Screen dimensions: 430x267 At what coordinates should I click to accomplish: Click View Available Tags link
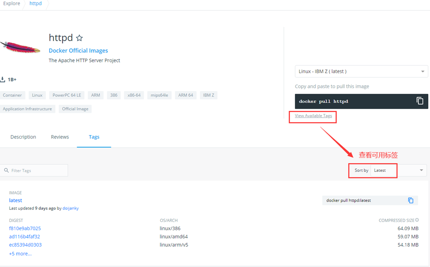point(313,116)
